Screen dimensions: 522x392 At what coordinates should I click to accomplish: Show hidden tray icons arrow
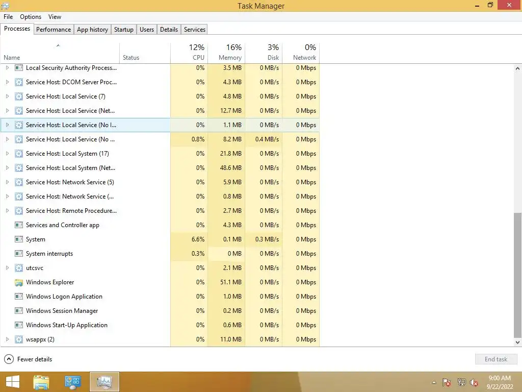(x=434, y=382)
